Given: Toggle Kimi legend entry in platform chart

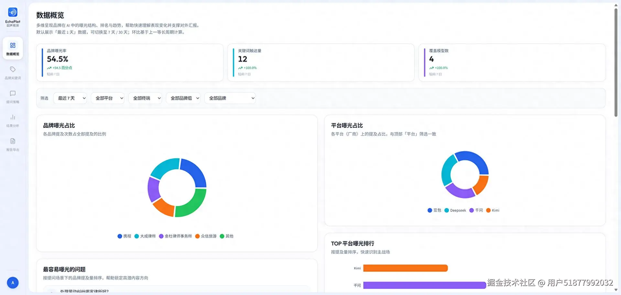Looking at the screenshot, I should (x=493, y=210).
